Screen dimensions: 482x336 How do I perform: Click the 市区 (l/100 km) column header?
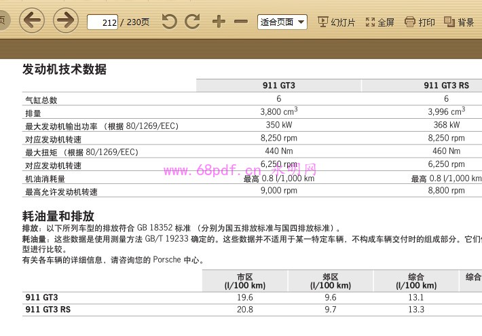point(244,281)
